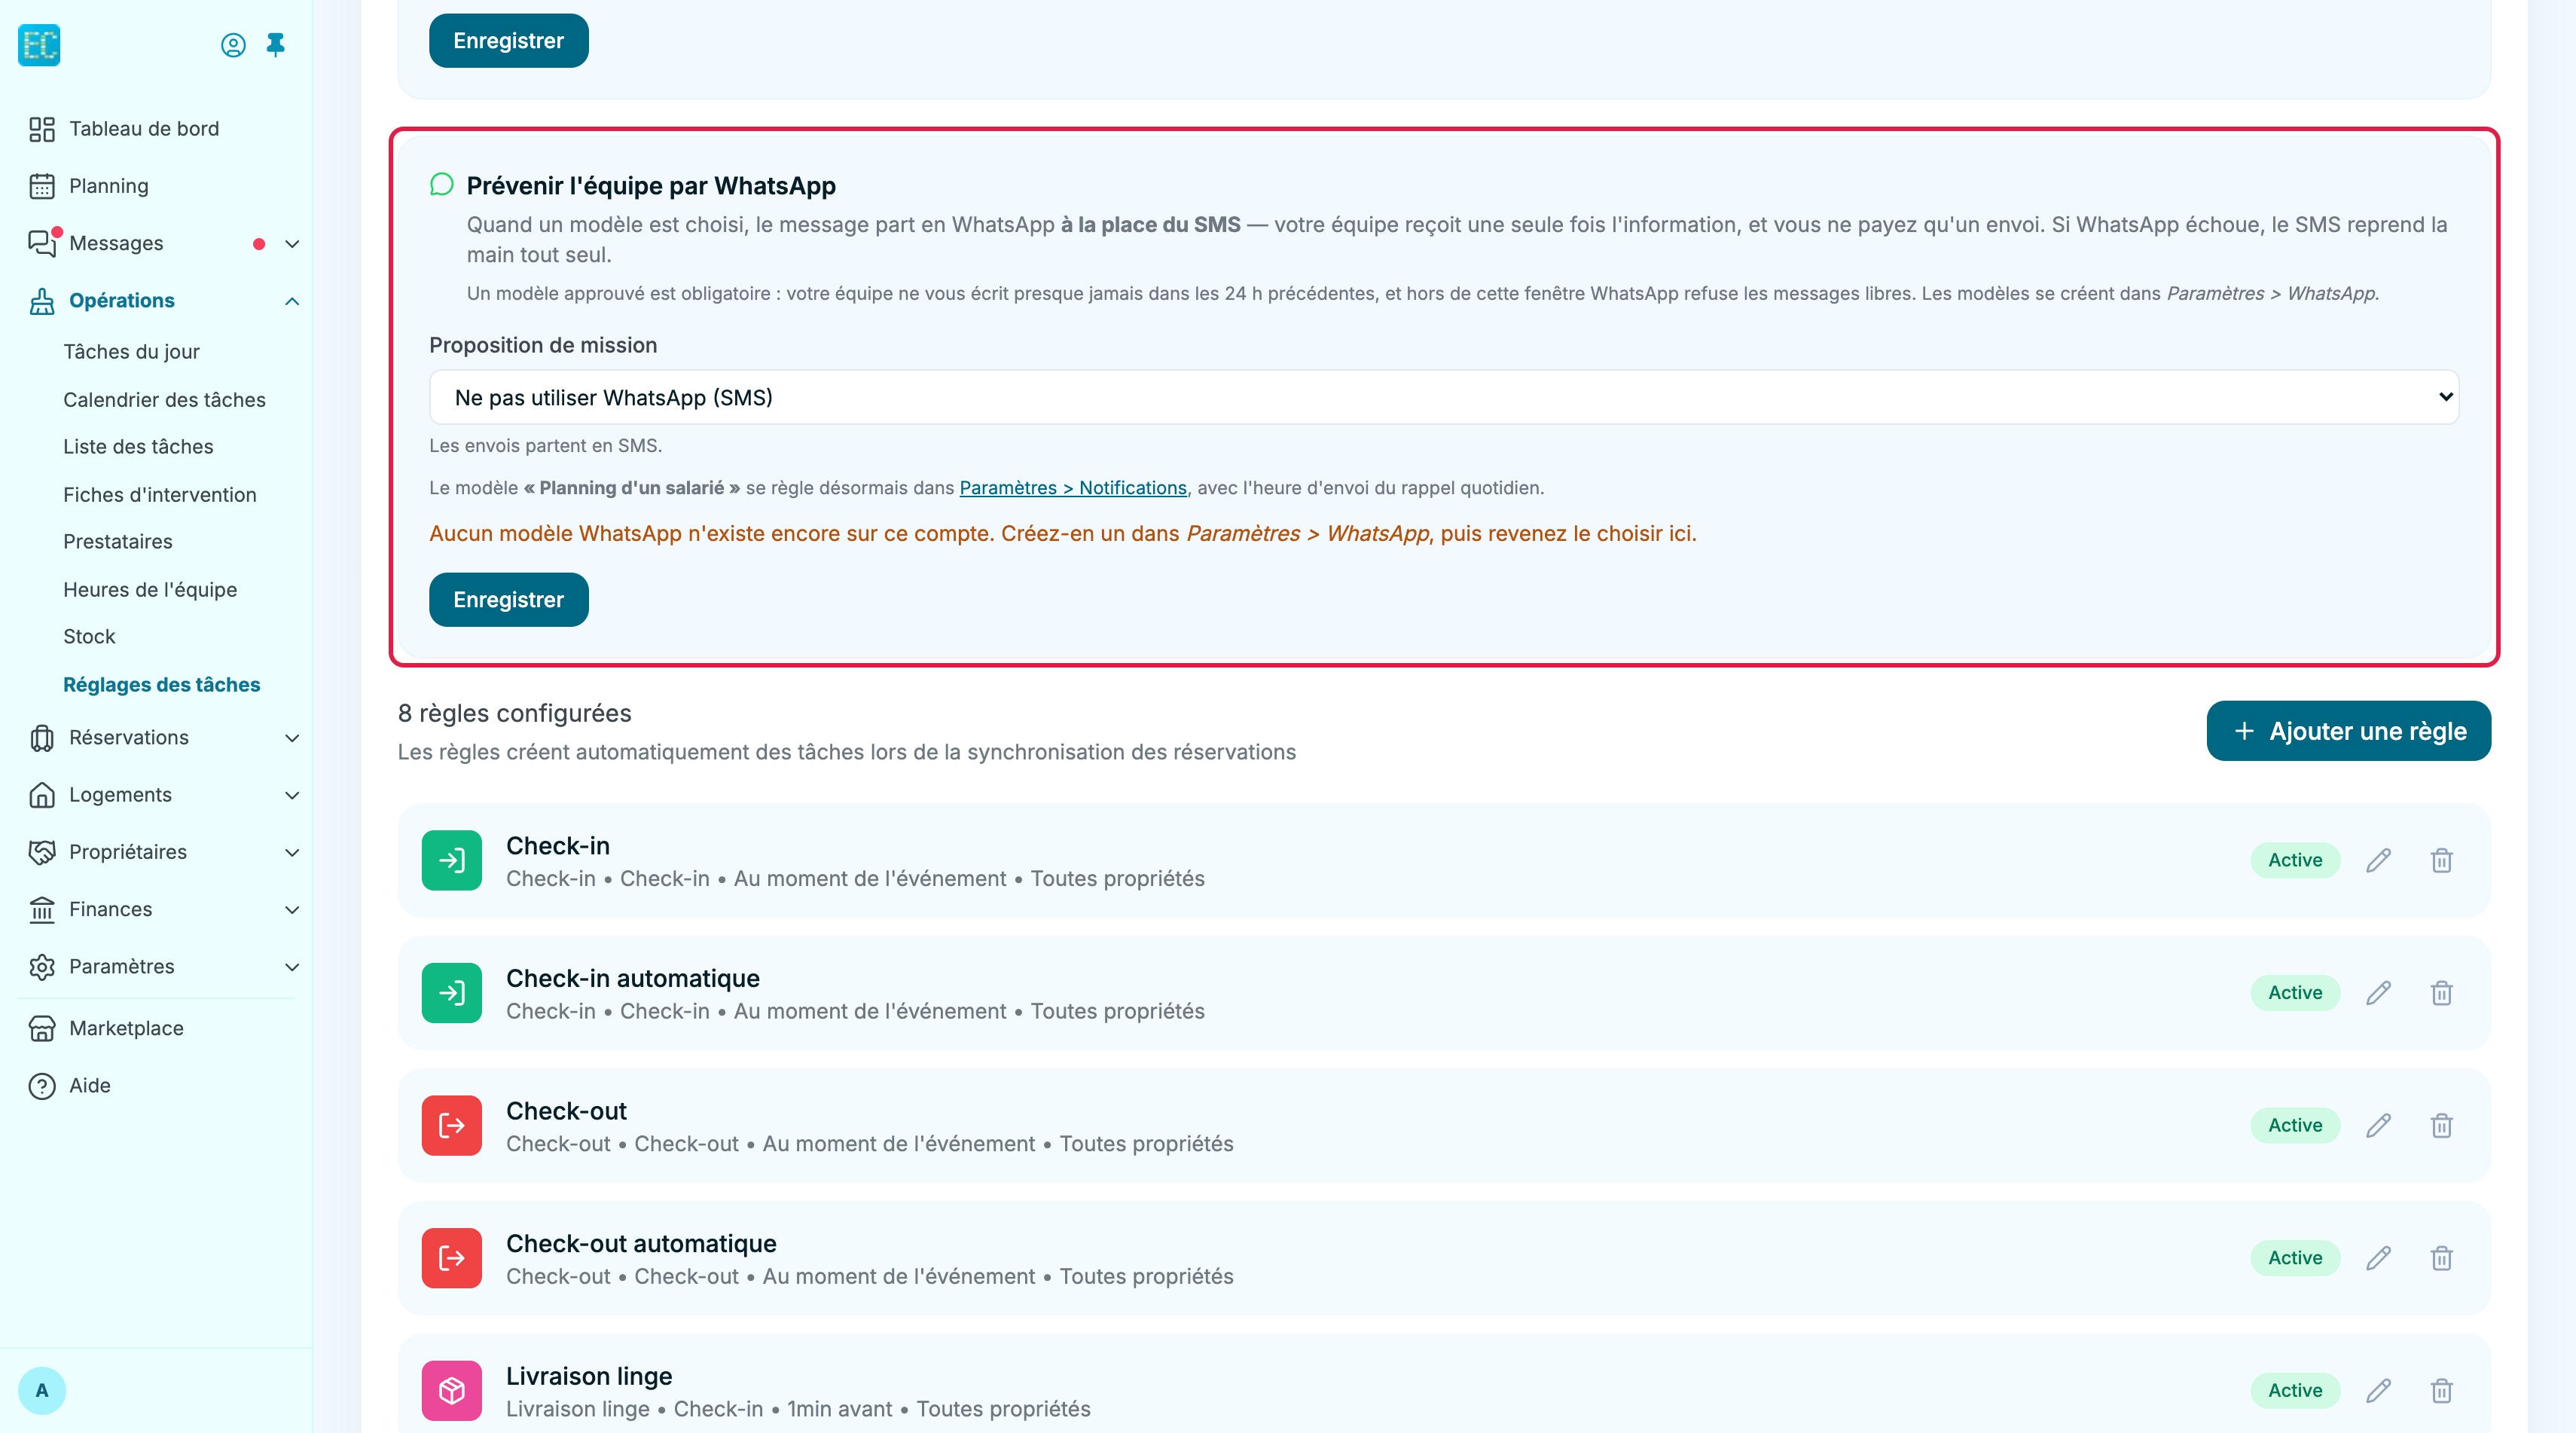Viewport: 2576px width, 1433px height.
Task: Edit the Livraison linge rule
Action: 2378,1391
